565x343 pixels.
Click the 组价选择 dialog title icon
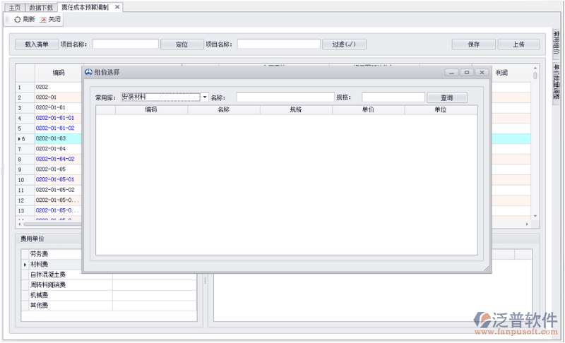(x=88, y=73)
